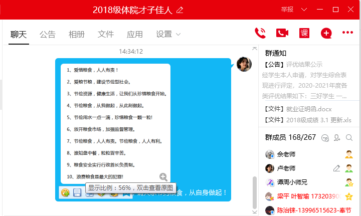Image resolution: width=361 pixels, height=216 pixels.
Task: Invite new member to the group
Action: (x=337, y=137)
